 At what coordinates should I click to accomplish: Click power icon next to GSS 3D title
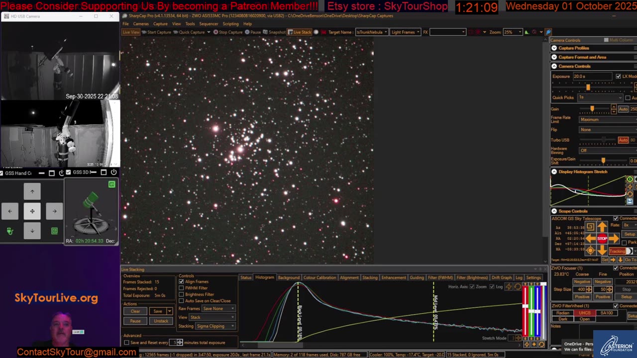113,173
